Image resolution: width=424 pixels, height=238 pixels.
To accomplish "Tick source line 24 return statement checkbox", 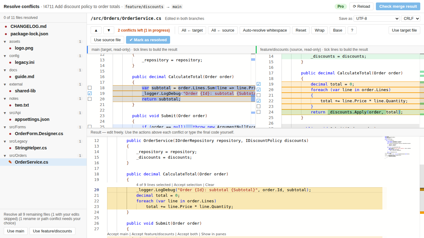I will (x=259, y=112).
